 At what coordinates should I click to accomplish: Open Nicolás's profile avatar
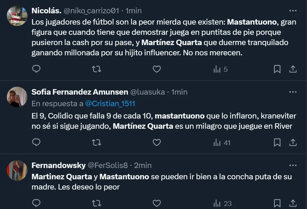pos(17,16)
